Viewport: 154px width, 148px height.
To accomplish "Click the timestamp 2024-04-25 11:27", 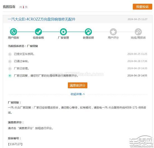I will coord(137,19).
